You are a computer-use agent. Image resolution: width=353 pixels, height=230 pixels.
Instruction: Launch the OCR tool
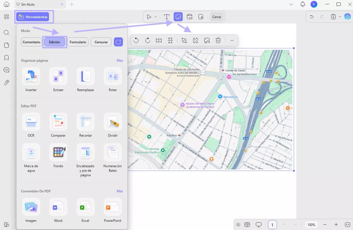coord(31,125)
